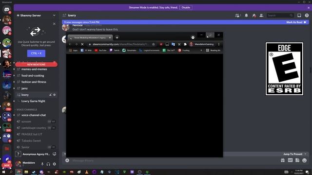Viewport: 312px width, 175px height.
Task: Click the Nerevar user avatar
Action: pyautogui.click(x=65, y=27)
